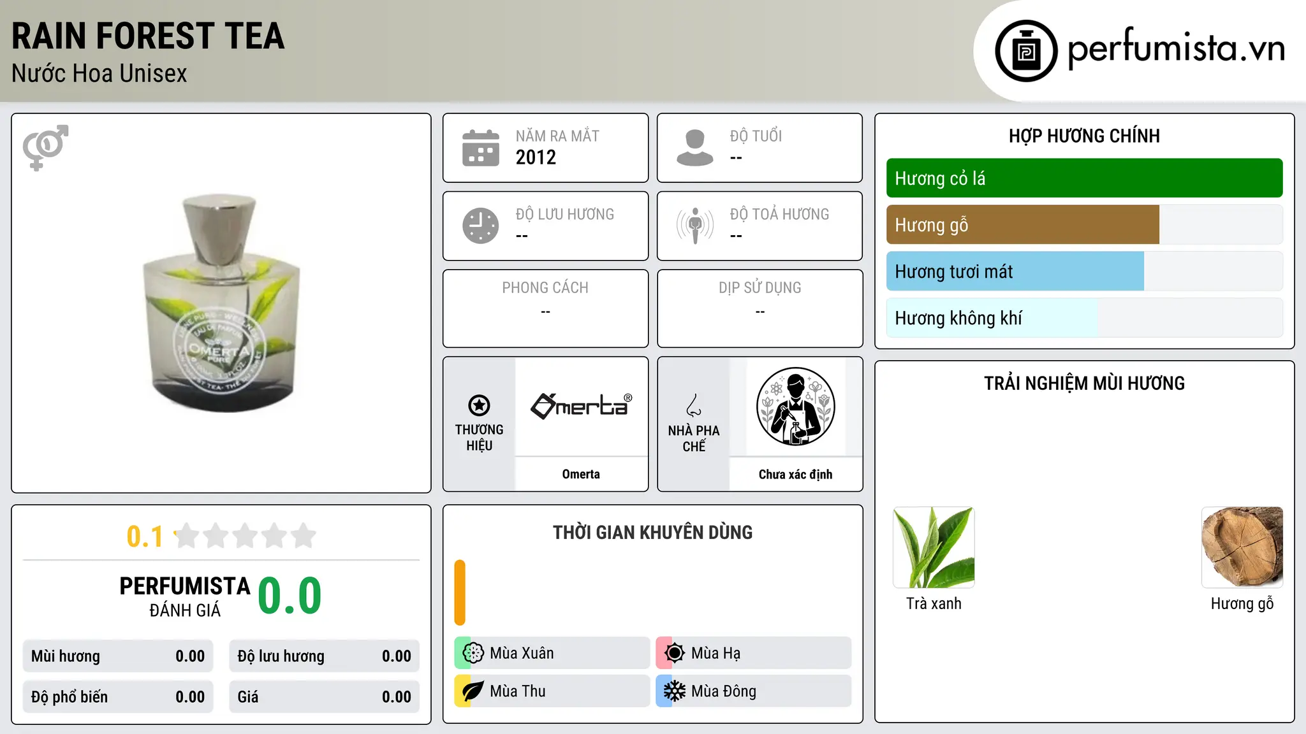Click the Hợp hương chính heading
Screen dimensions: 1306x734
point(1084,136)
